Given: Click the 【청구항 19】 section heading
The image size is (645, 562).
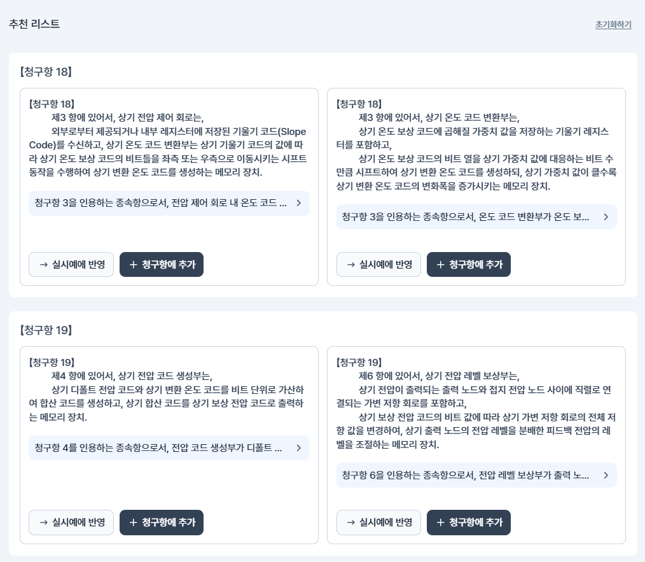Looking at the screenshot, I should click(46, 330).
